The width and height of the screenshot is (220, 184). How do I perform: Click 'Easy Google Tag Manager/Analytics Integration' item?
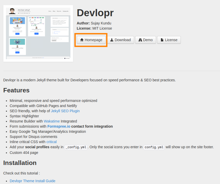tap(48, 132)
